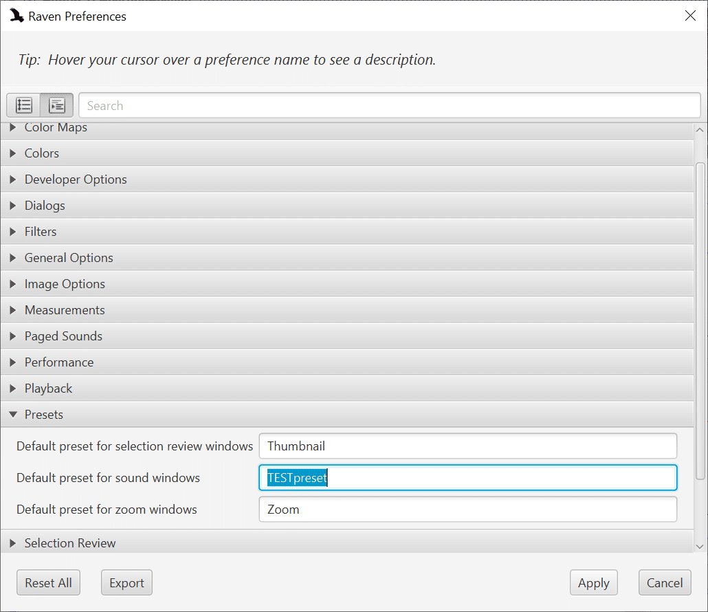
Task: Click the Raven Preferences window title
Action: pyautogui.click(x=77, y=17)
